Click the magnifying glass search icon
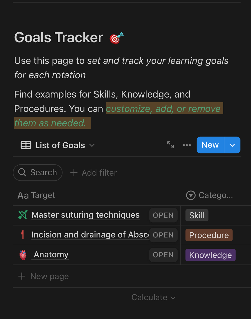The width and height of the screenshot is (251, 319). [x=22, y=172]
